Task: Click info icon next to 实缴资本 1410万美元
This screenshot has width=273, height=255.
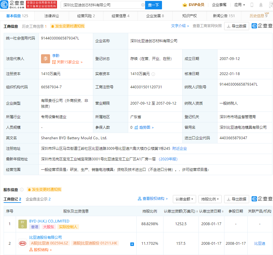Action: (x=153, y=74)
